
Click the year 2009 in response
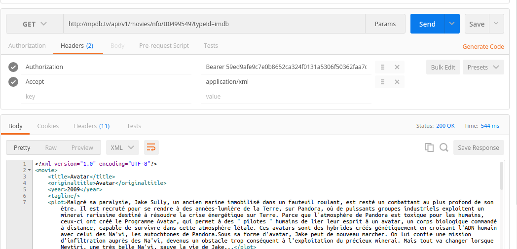tap(74, 189)
